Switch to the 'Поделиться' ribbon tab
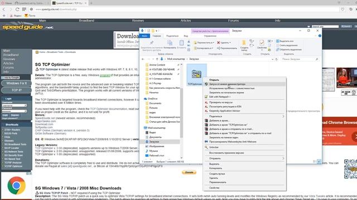The width and height of the screenshot is (357, 200). pos(172,36)
